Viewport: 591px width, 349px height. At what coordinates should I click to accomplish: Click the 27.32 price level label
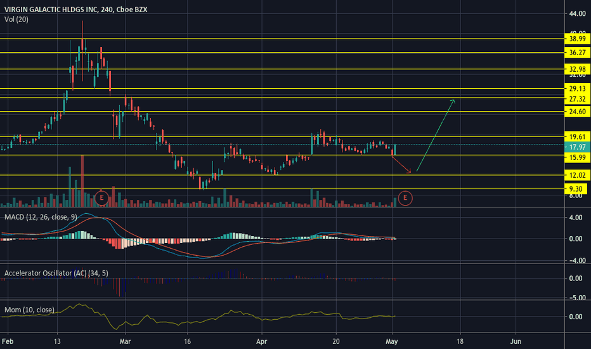tap(577, 99)
